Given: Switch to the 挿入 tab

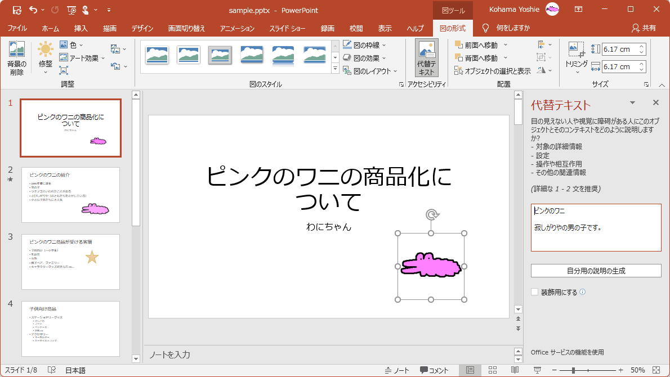Looking at the screenshot, I should (81, 28).
